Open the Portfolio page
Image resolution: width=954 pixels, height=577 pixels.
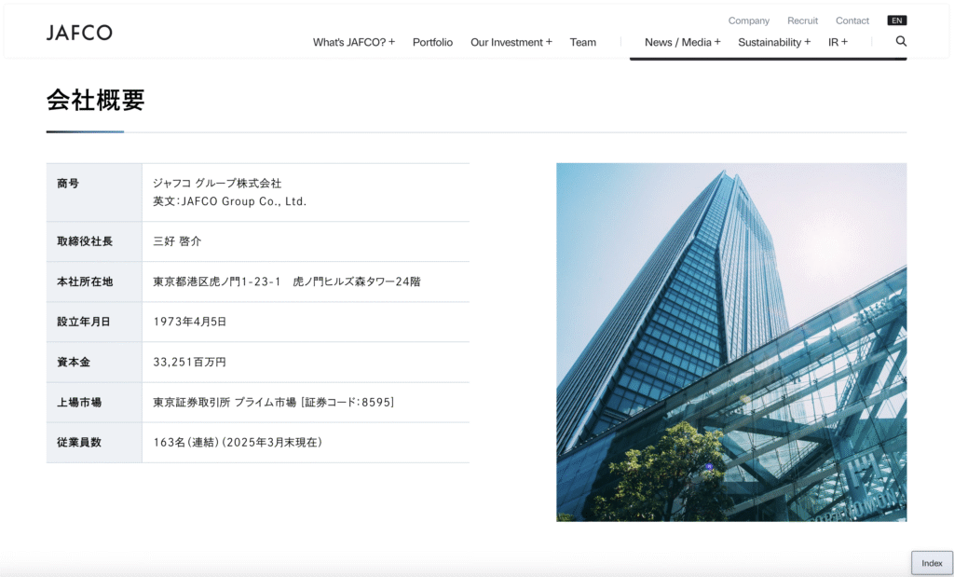432,42
